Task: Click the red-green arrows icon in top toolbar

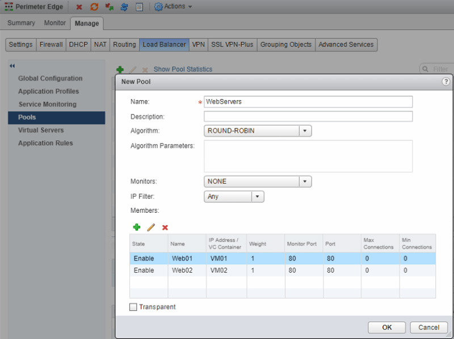Action: 109,7
